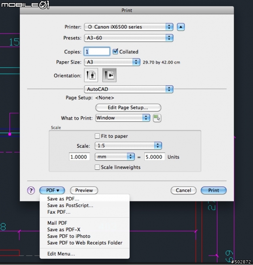Click the PDF menu button
The width and height of the screenshot is (253, 265).
click(x=52, y=190)
